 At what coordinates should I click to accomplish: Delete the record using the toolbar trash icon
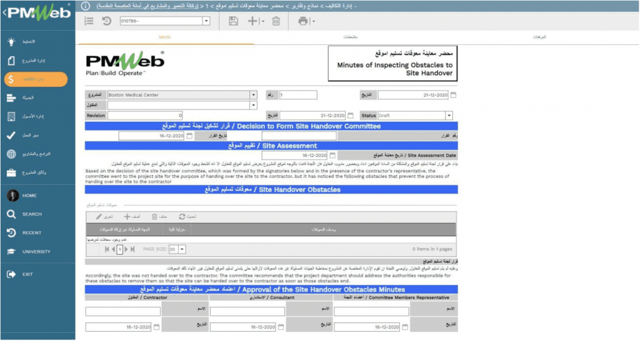[276, 21]
